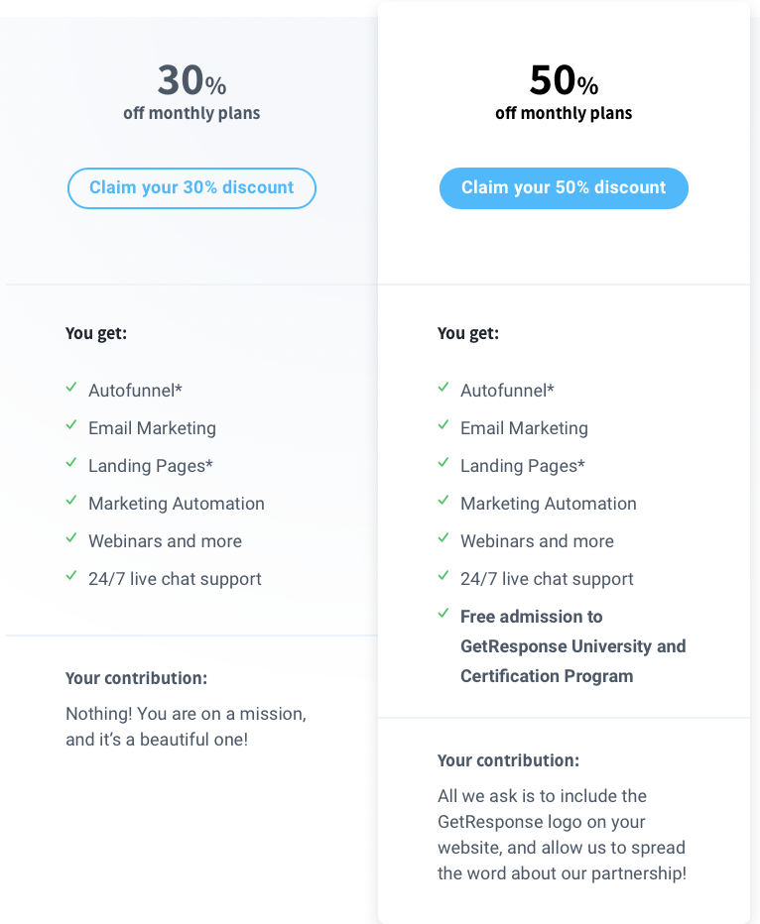Click the Claim your 50% discount button
The image size is (760, 924).
point(564,188)
